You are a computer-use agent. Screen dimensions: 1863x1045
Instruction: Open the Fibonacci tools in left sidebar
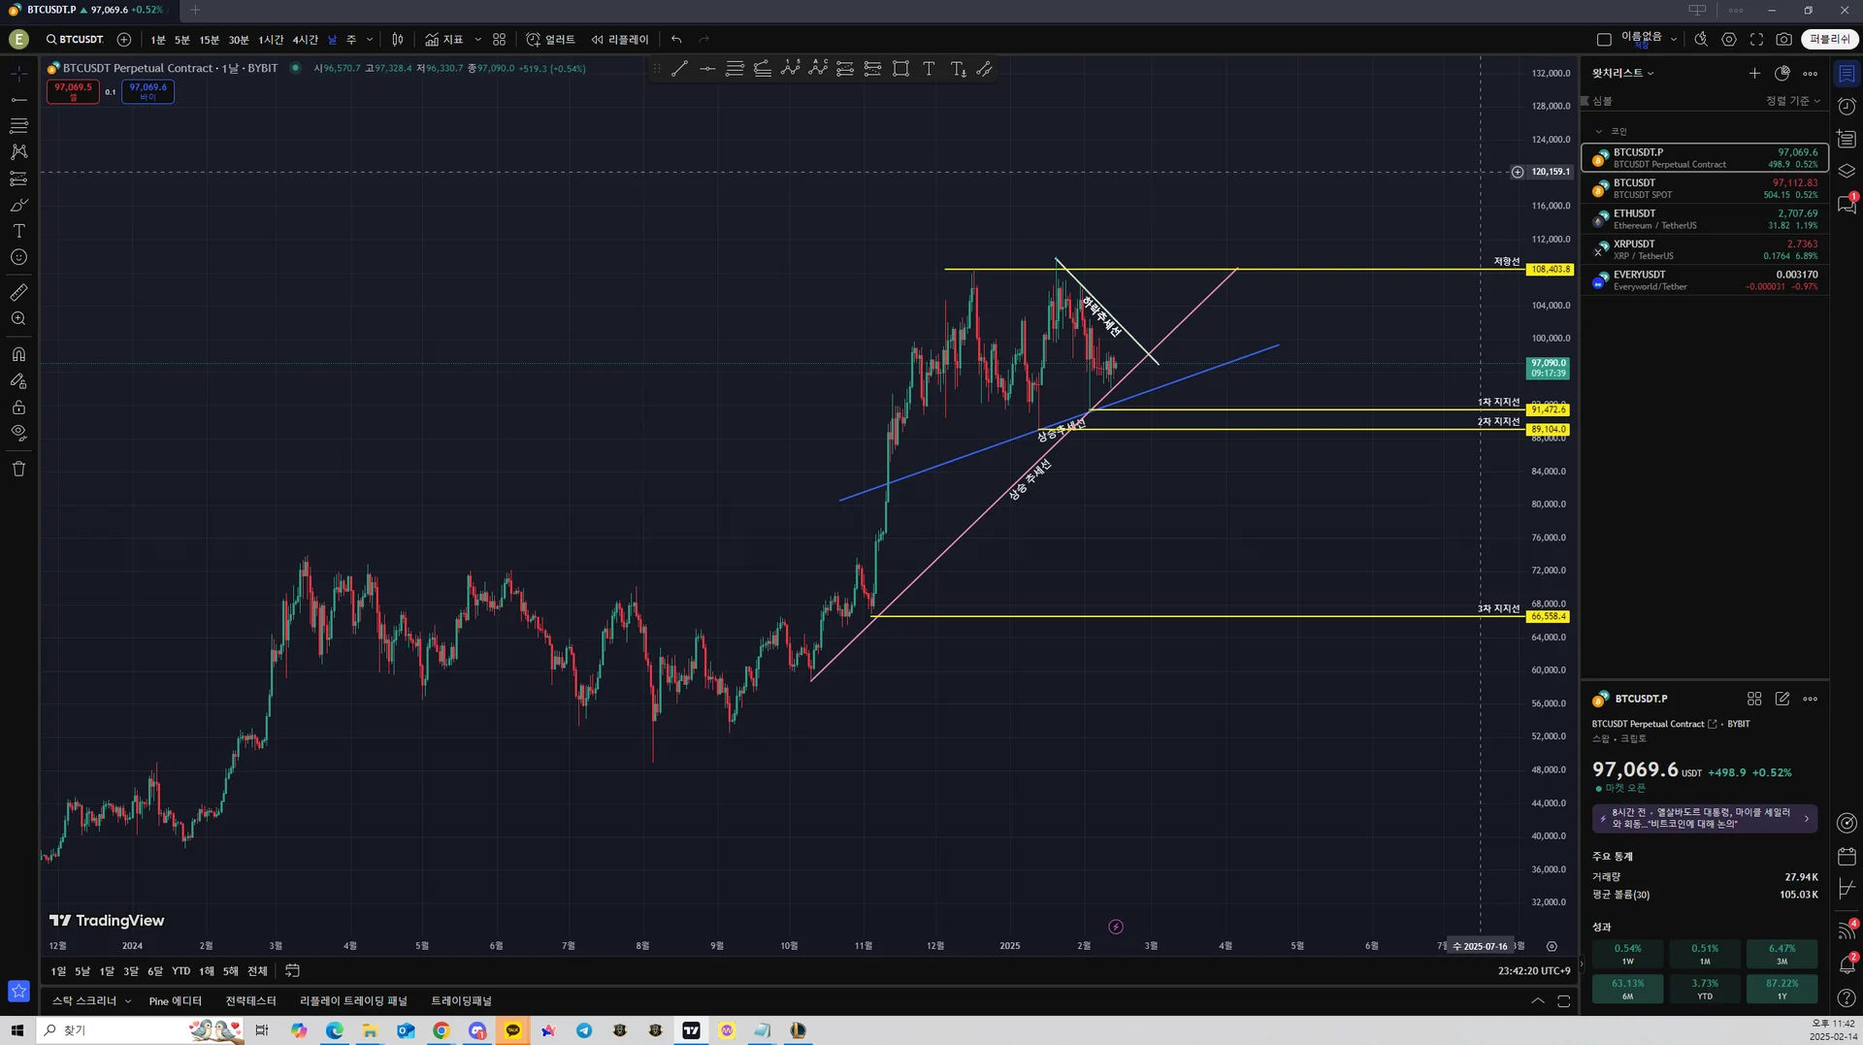(x=18, y=126)
